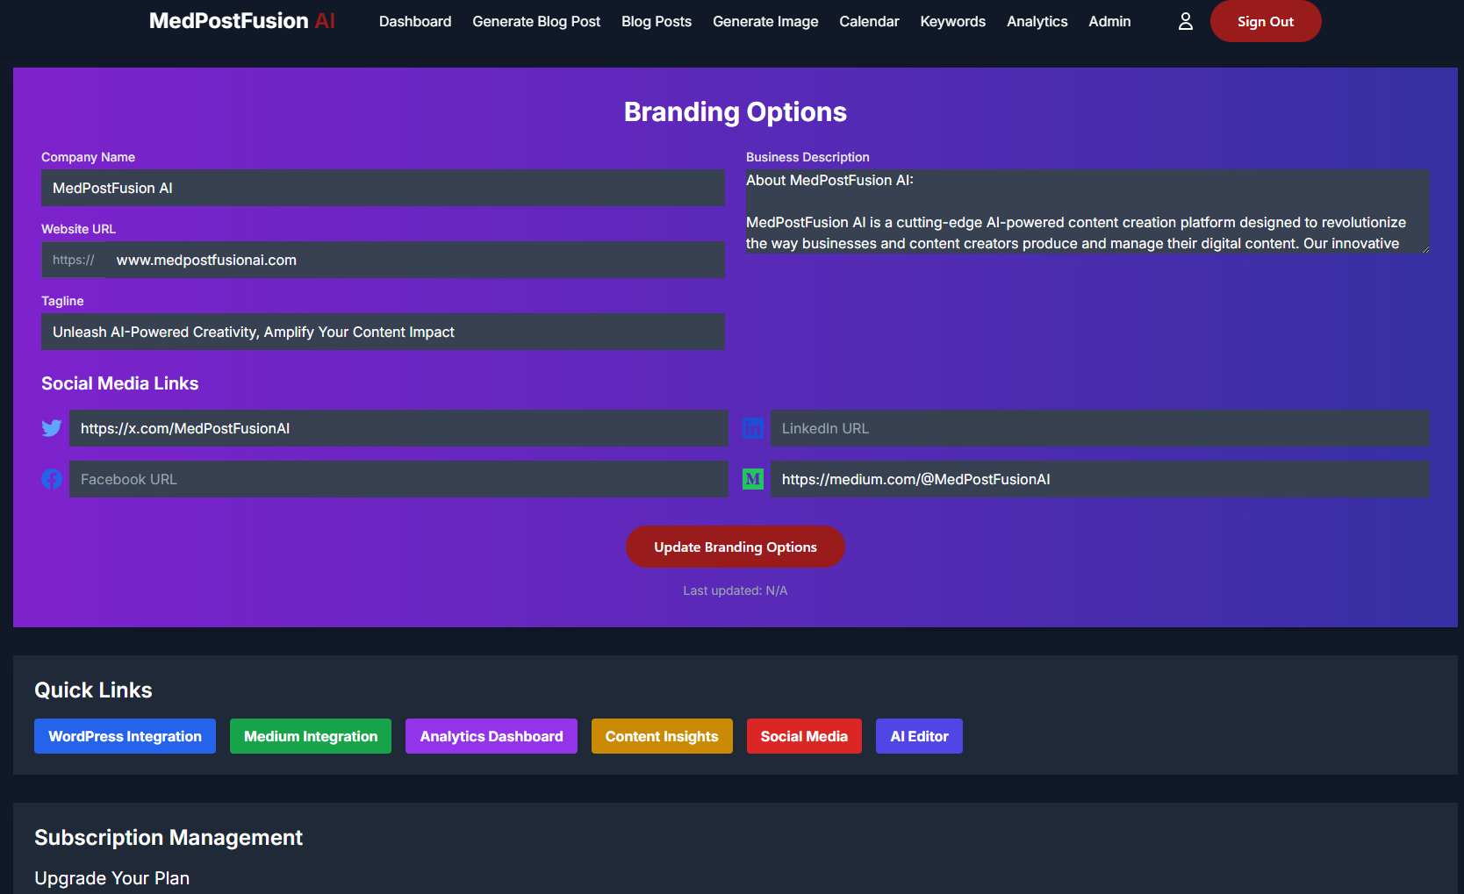
Task: Click the LinkedIn icon
Action: tap(753, 428)
